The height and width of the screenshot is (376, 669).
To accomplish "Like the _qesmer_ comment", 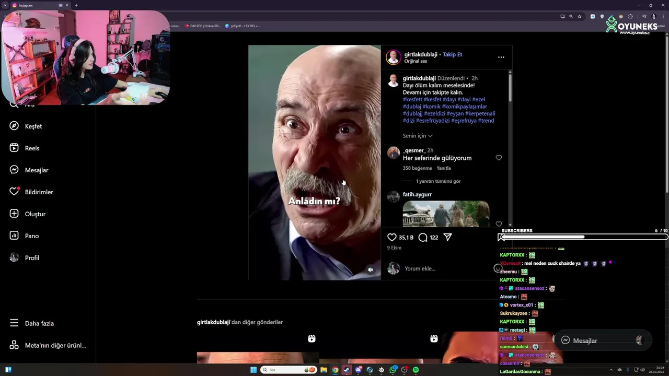I will pyautogui.click(x=499, y=158).
